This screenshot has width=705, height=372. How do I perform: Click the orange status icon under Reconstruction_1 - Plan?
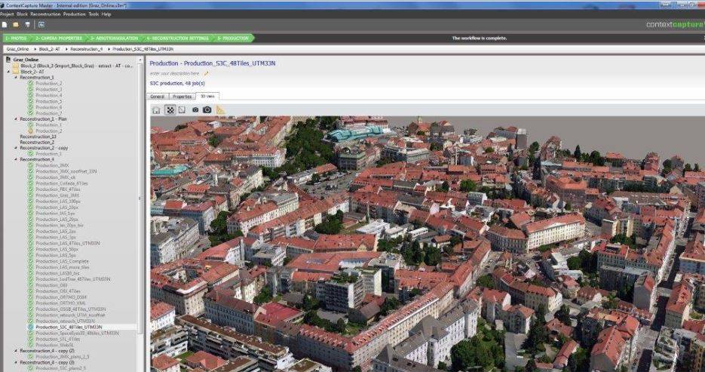tap(31, 131)
